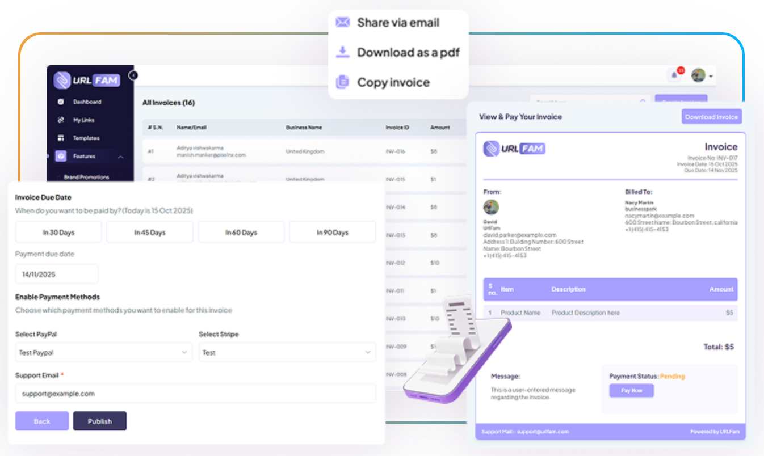Select the In 30 Days option
764x456 pixels.
click(x=58, y=233)
